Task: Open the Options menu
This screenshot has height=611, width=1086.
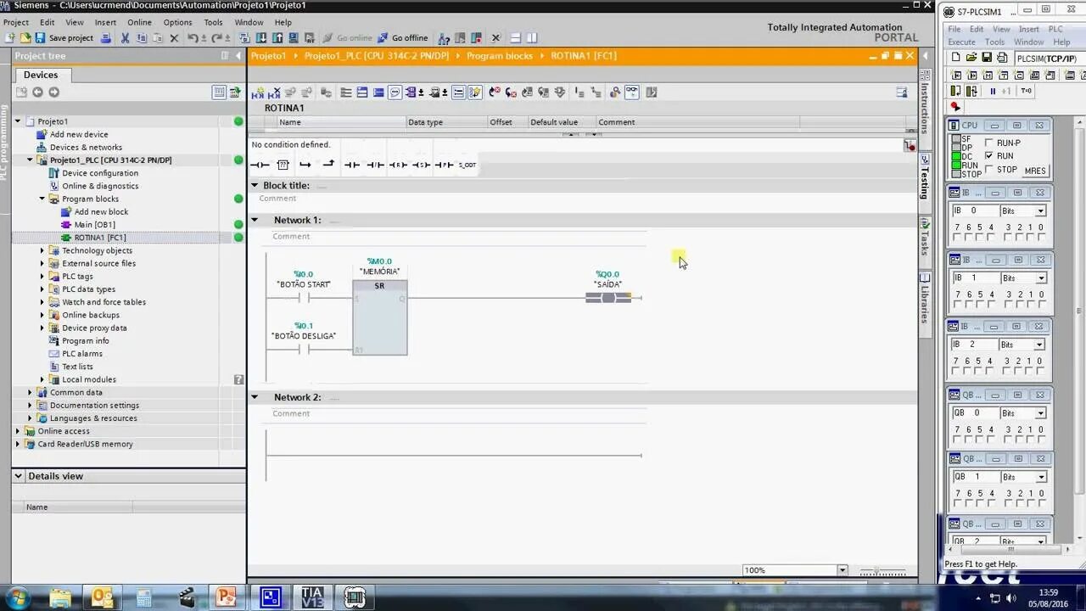Action: [177, 22]
